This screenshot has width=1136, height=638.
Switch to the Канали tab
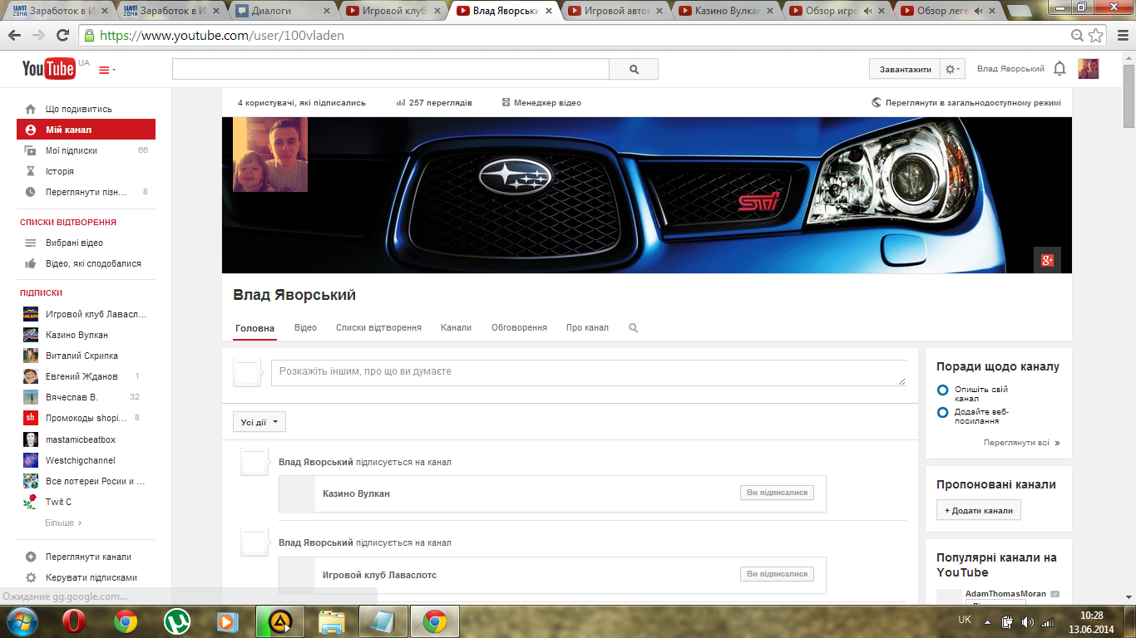[x=456, y=328]
